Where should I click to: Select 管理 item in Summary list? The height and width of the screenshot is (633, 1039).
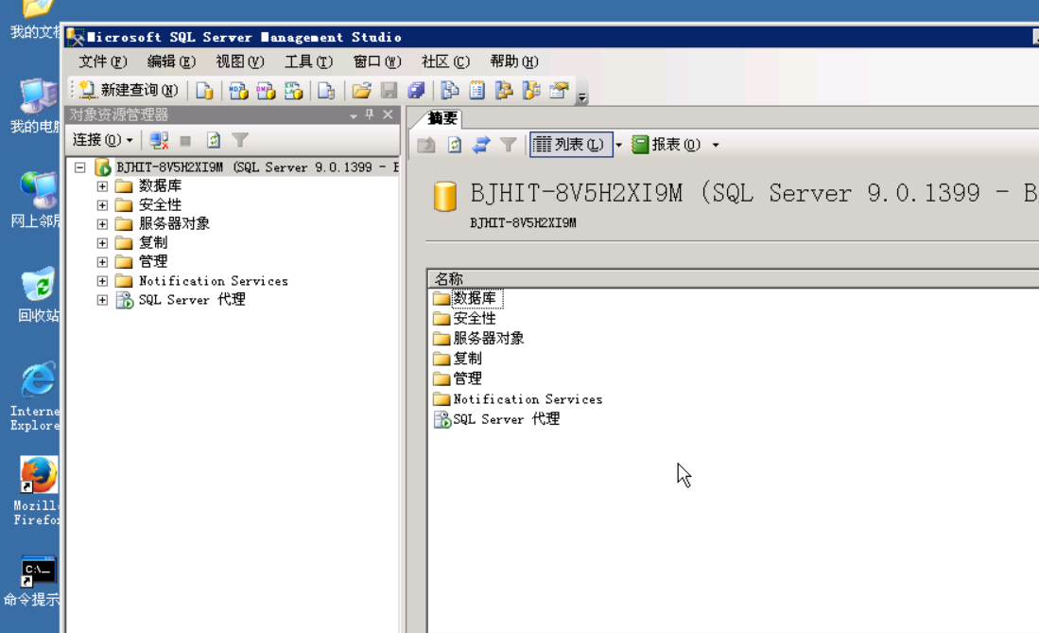[467, 378]
